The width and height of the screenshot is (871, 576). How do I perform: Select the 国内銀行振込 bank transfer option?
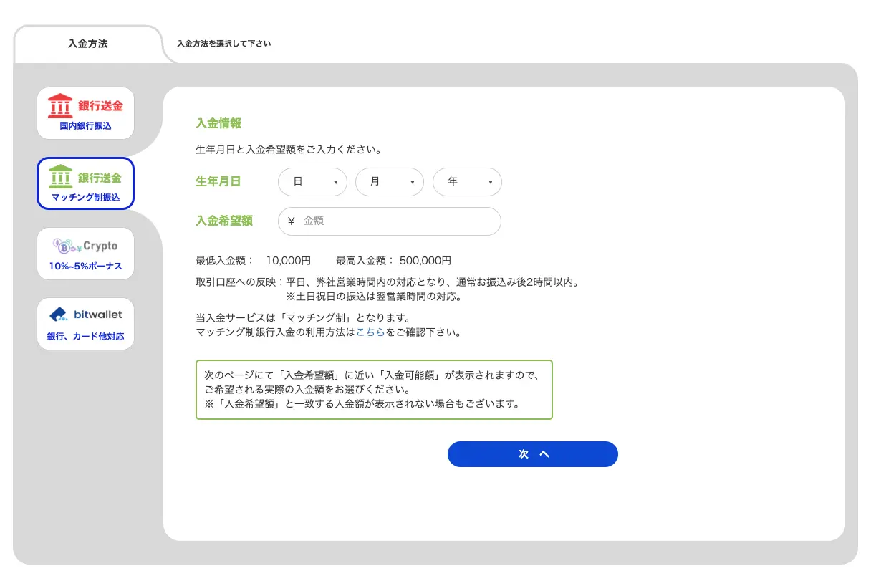(x=85, y=113)
